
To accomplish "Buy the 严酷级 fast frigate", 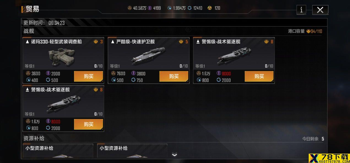I will [174, 76].
